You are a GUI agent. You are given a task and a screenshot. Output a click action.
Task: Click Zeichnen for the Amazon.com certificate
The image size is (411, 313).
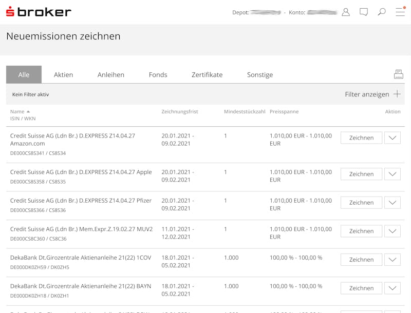(362, 138)
